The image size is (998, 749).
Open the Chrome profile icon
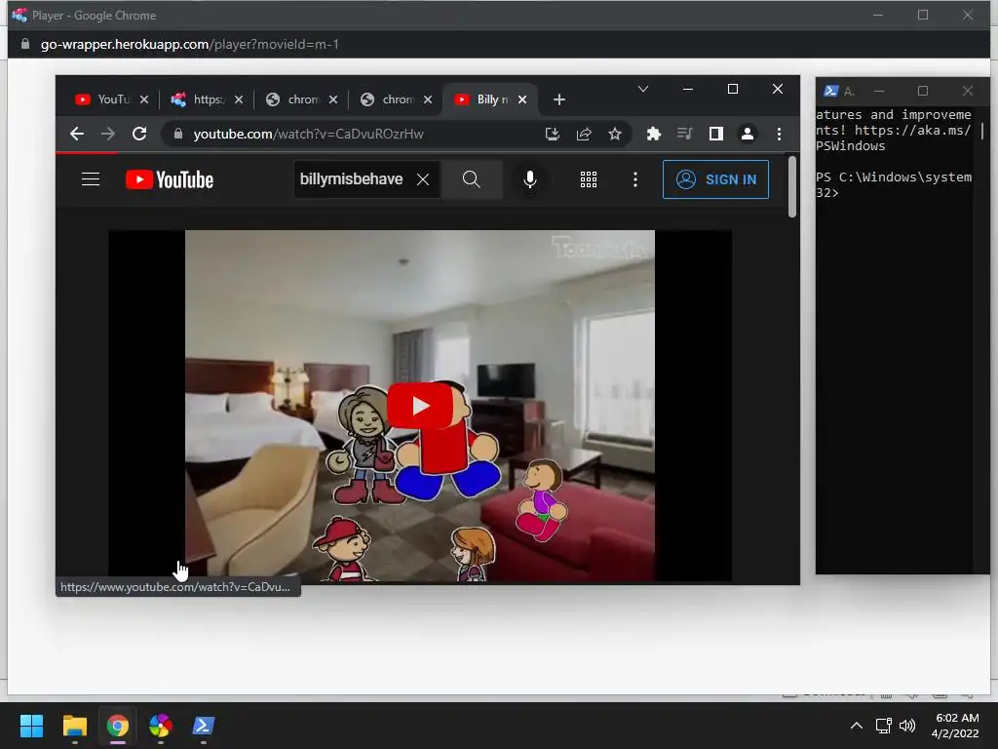pos(748,134)
